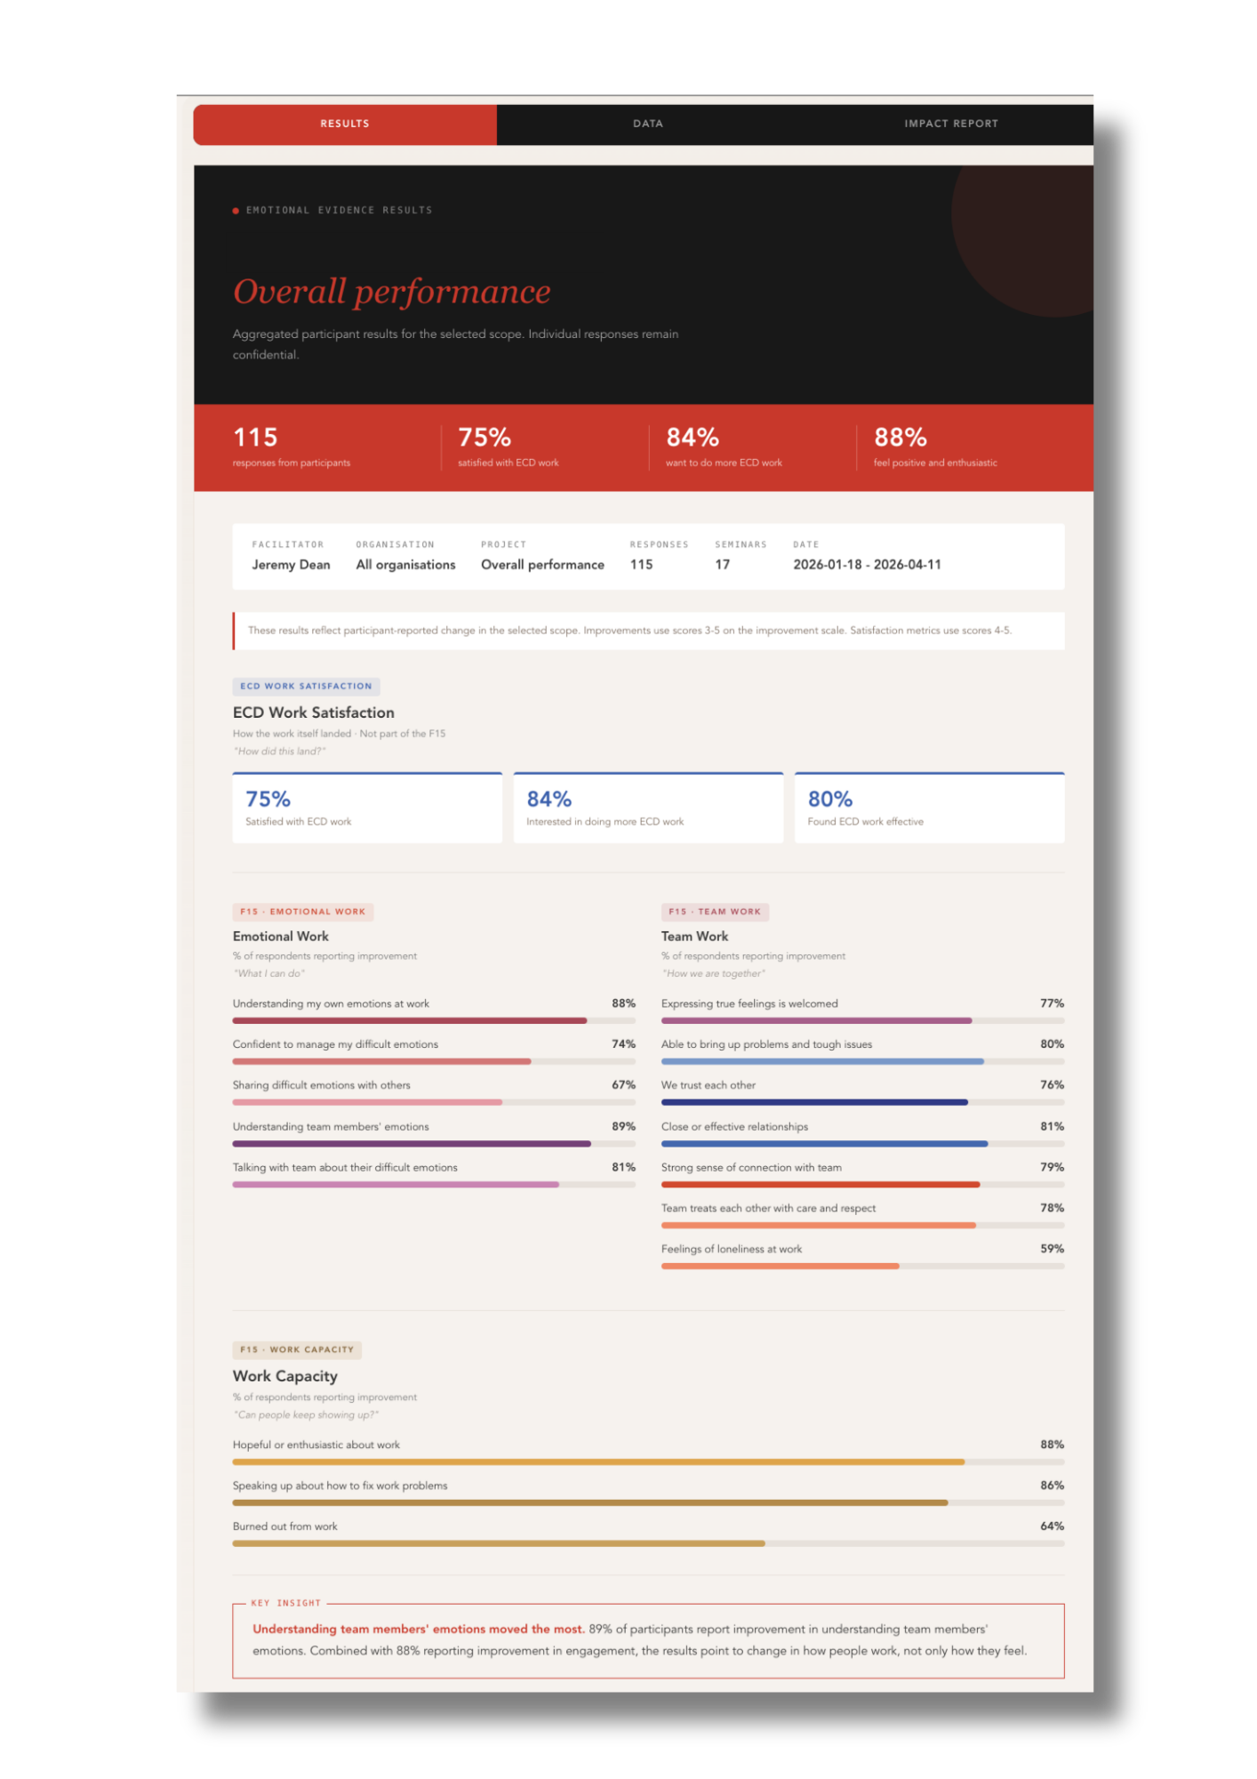This screenshot has width=1257, height=1779.
Task: Click the 89% value for Understanding team members' emotions
Action: point(623,1126)
